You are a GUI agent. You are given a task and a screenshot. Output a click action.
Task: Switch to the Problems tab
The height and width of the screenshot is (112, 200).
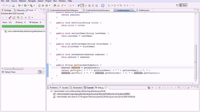coord(52,88)
